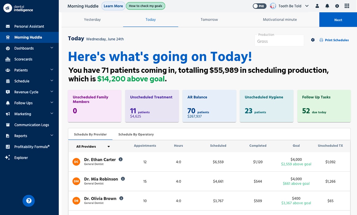Open the Tooth Be Told practice dropdown
Screen dimensions: 357x215
pos(307,6)
